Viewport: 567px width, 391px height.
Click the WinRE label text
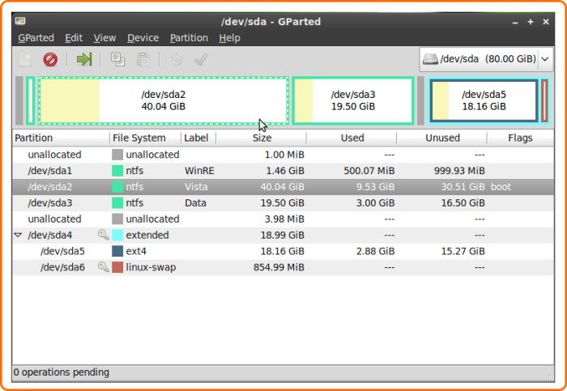(199, 171)
